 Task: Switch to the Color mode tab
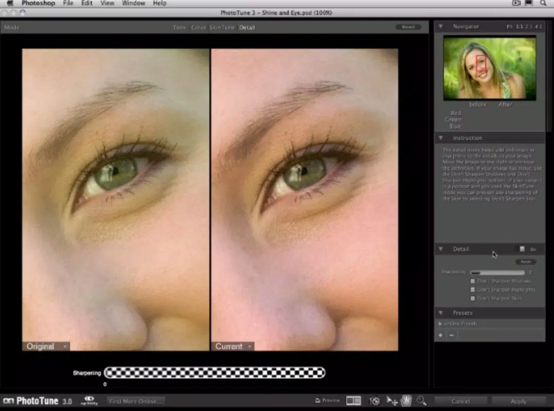pyautogui.click(x=198, y=28)
